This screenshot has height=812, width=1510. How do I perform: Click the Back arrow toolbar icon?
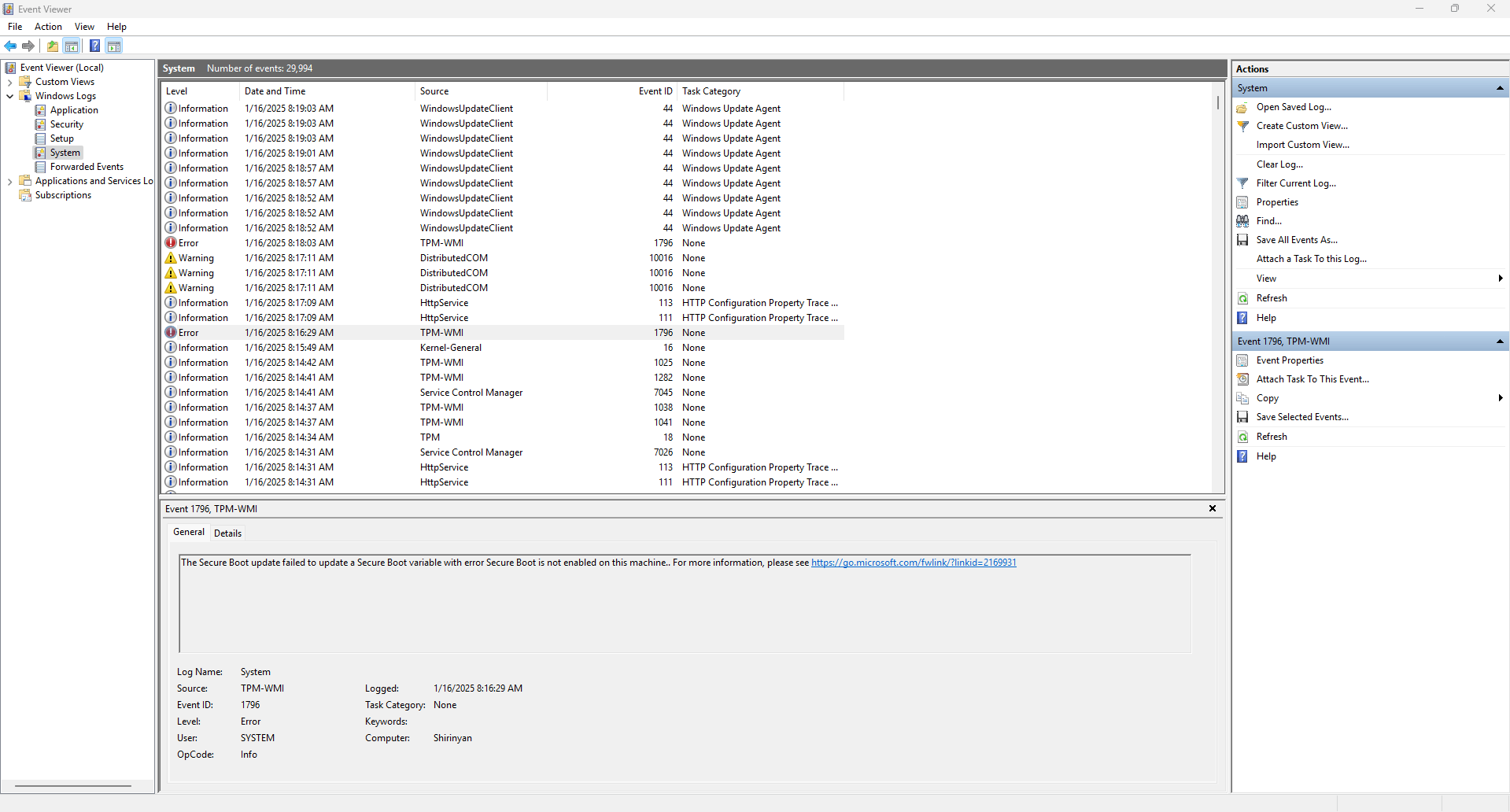[10, 46]
